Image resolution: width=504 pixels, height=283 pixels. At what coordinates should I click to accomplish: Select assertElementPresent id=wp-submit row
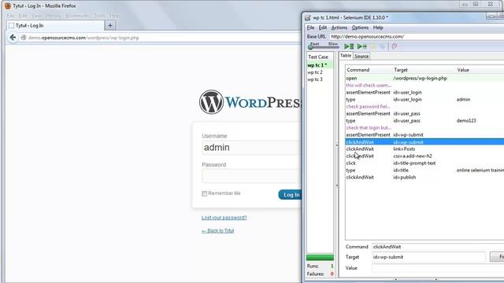coord(424,134)
